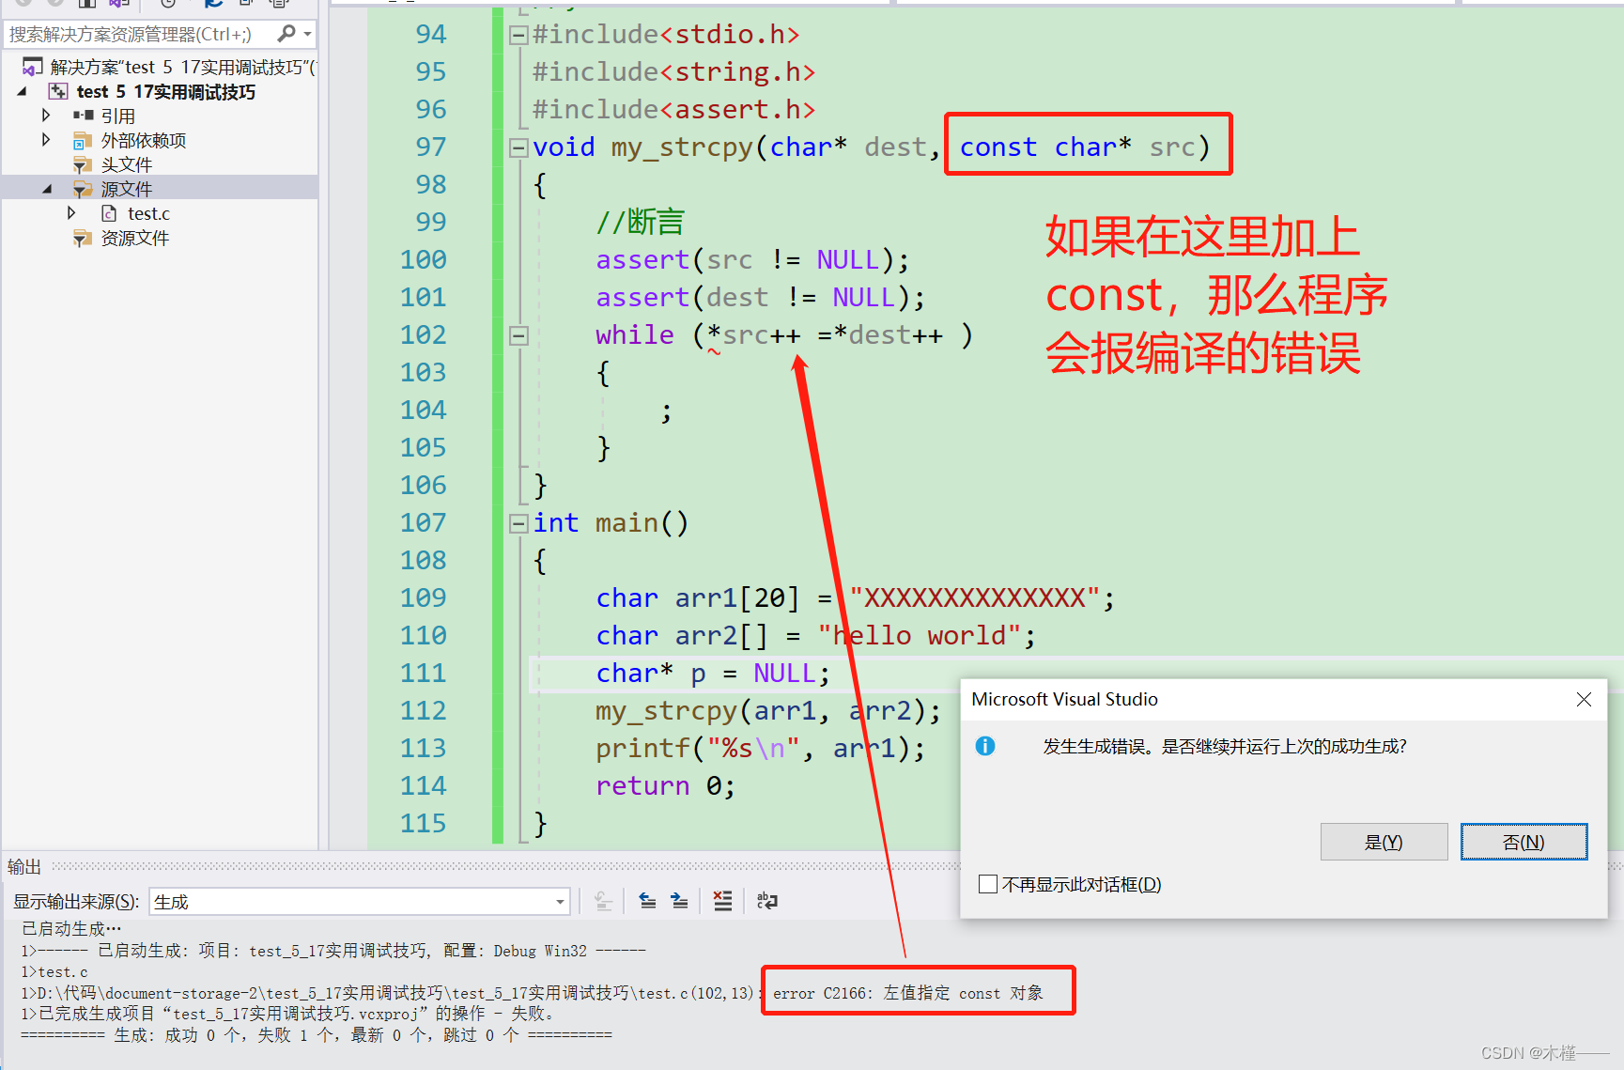
Task: Click the 外部依赖项 folder icon
Action: [83, 140]
